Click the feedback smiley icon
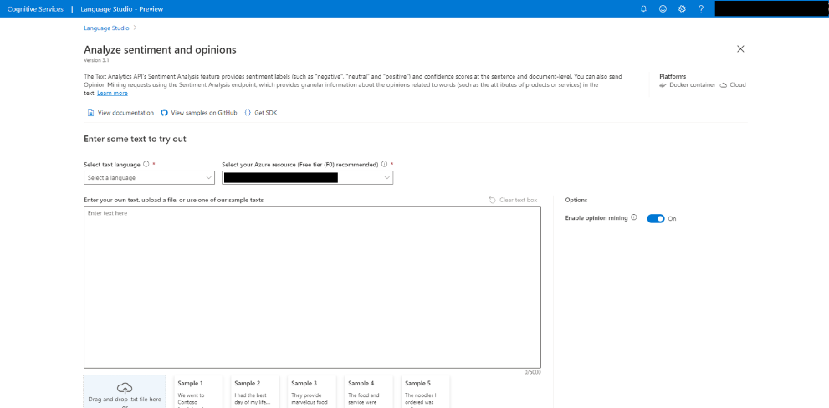The image size is (829, 408). [663, 9]
